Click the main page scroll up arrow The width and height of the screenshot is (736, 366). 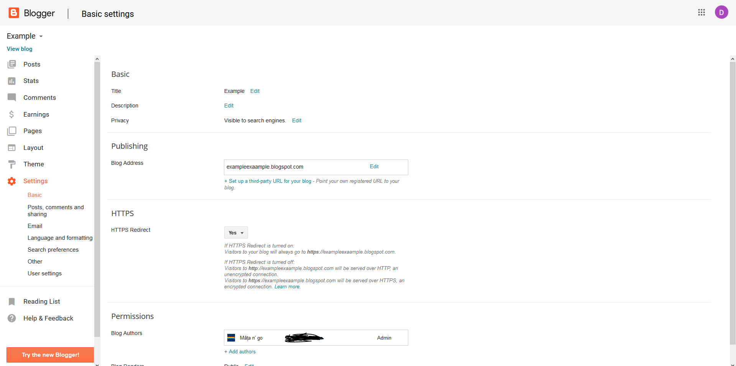coord(733,59)
